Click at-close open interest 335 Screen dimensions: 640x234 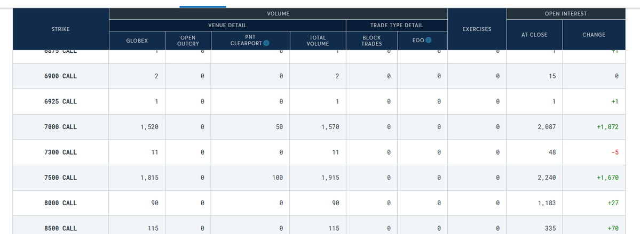tap(550, 228)
